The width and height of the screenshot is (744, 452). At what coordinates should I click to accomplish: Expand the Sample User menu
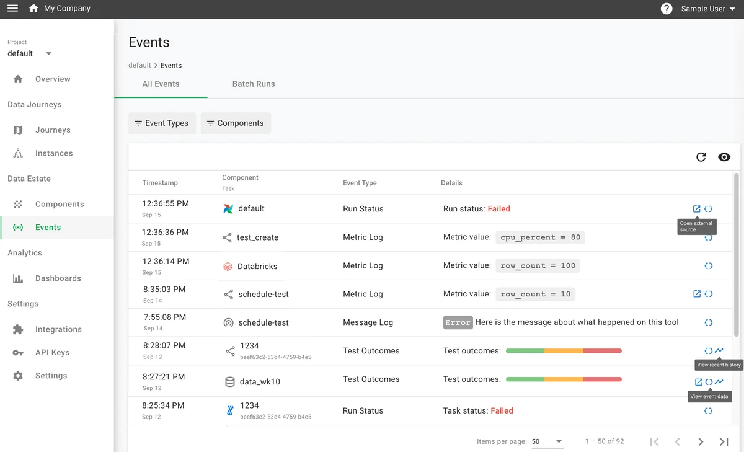(708, 9)
